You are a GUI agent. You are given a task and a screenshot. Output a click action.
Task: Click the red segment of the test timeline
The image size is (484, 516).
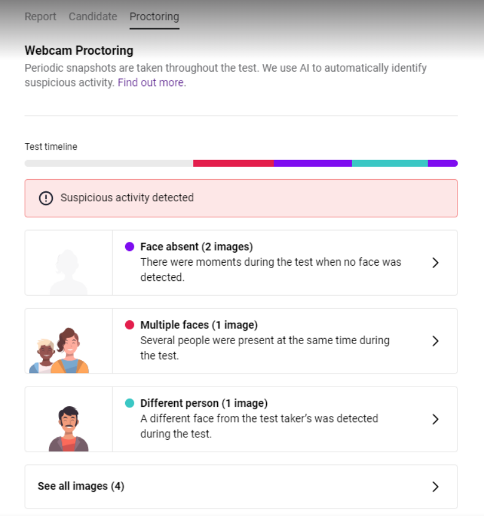point(233,163)
